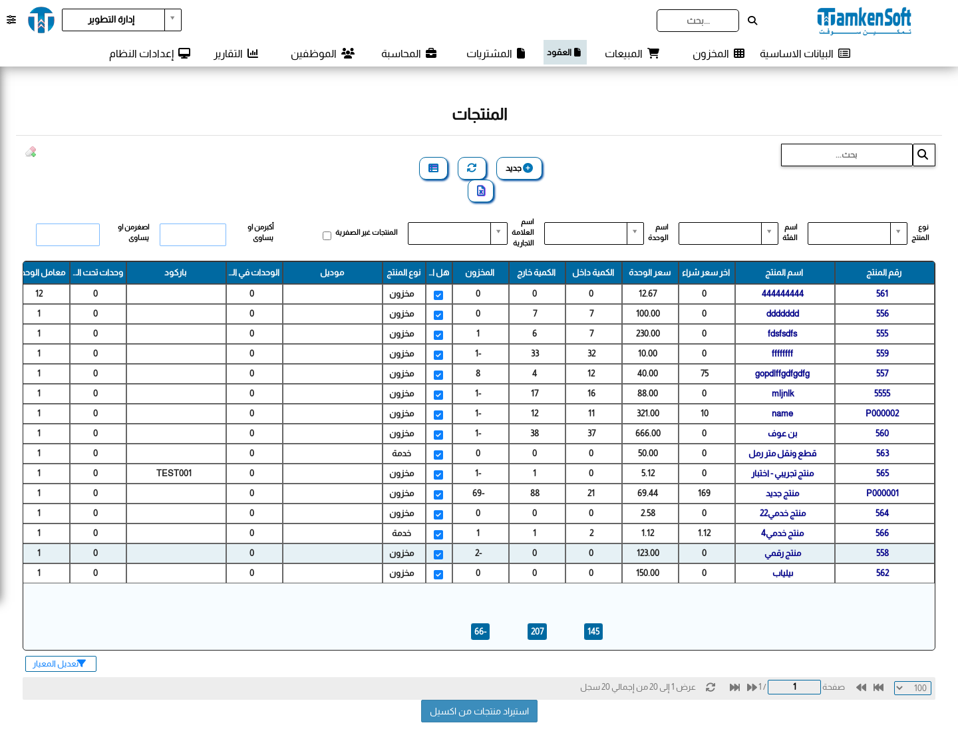Click the تعديل المعيار button

tap(61, 664)
